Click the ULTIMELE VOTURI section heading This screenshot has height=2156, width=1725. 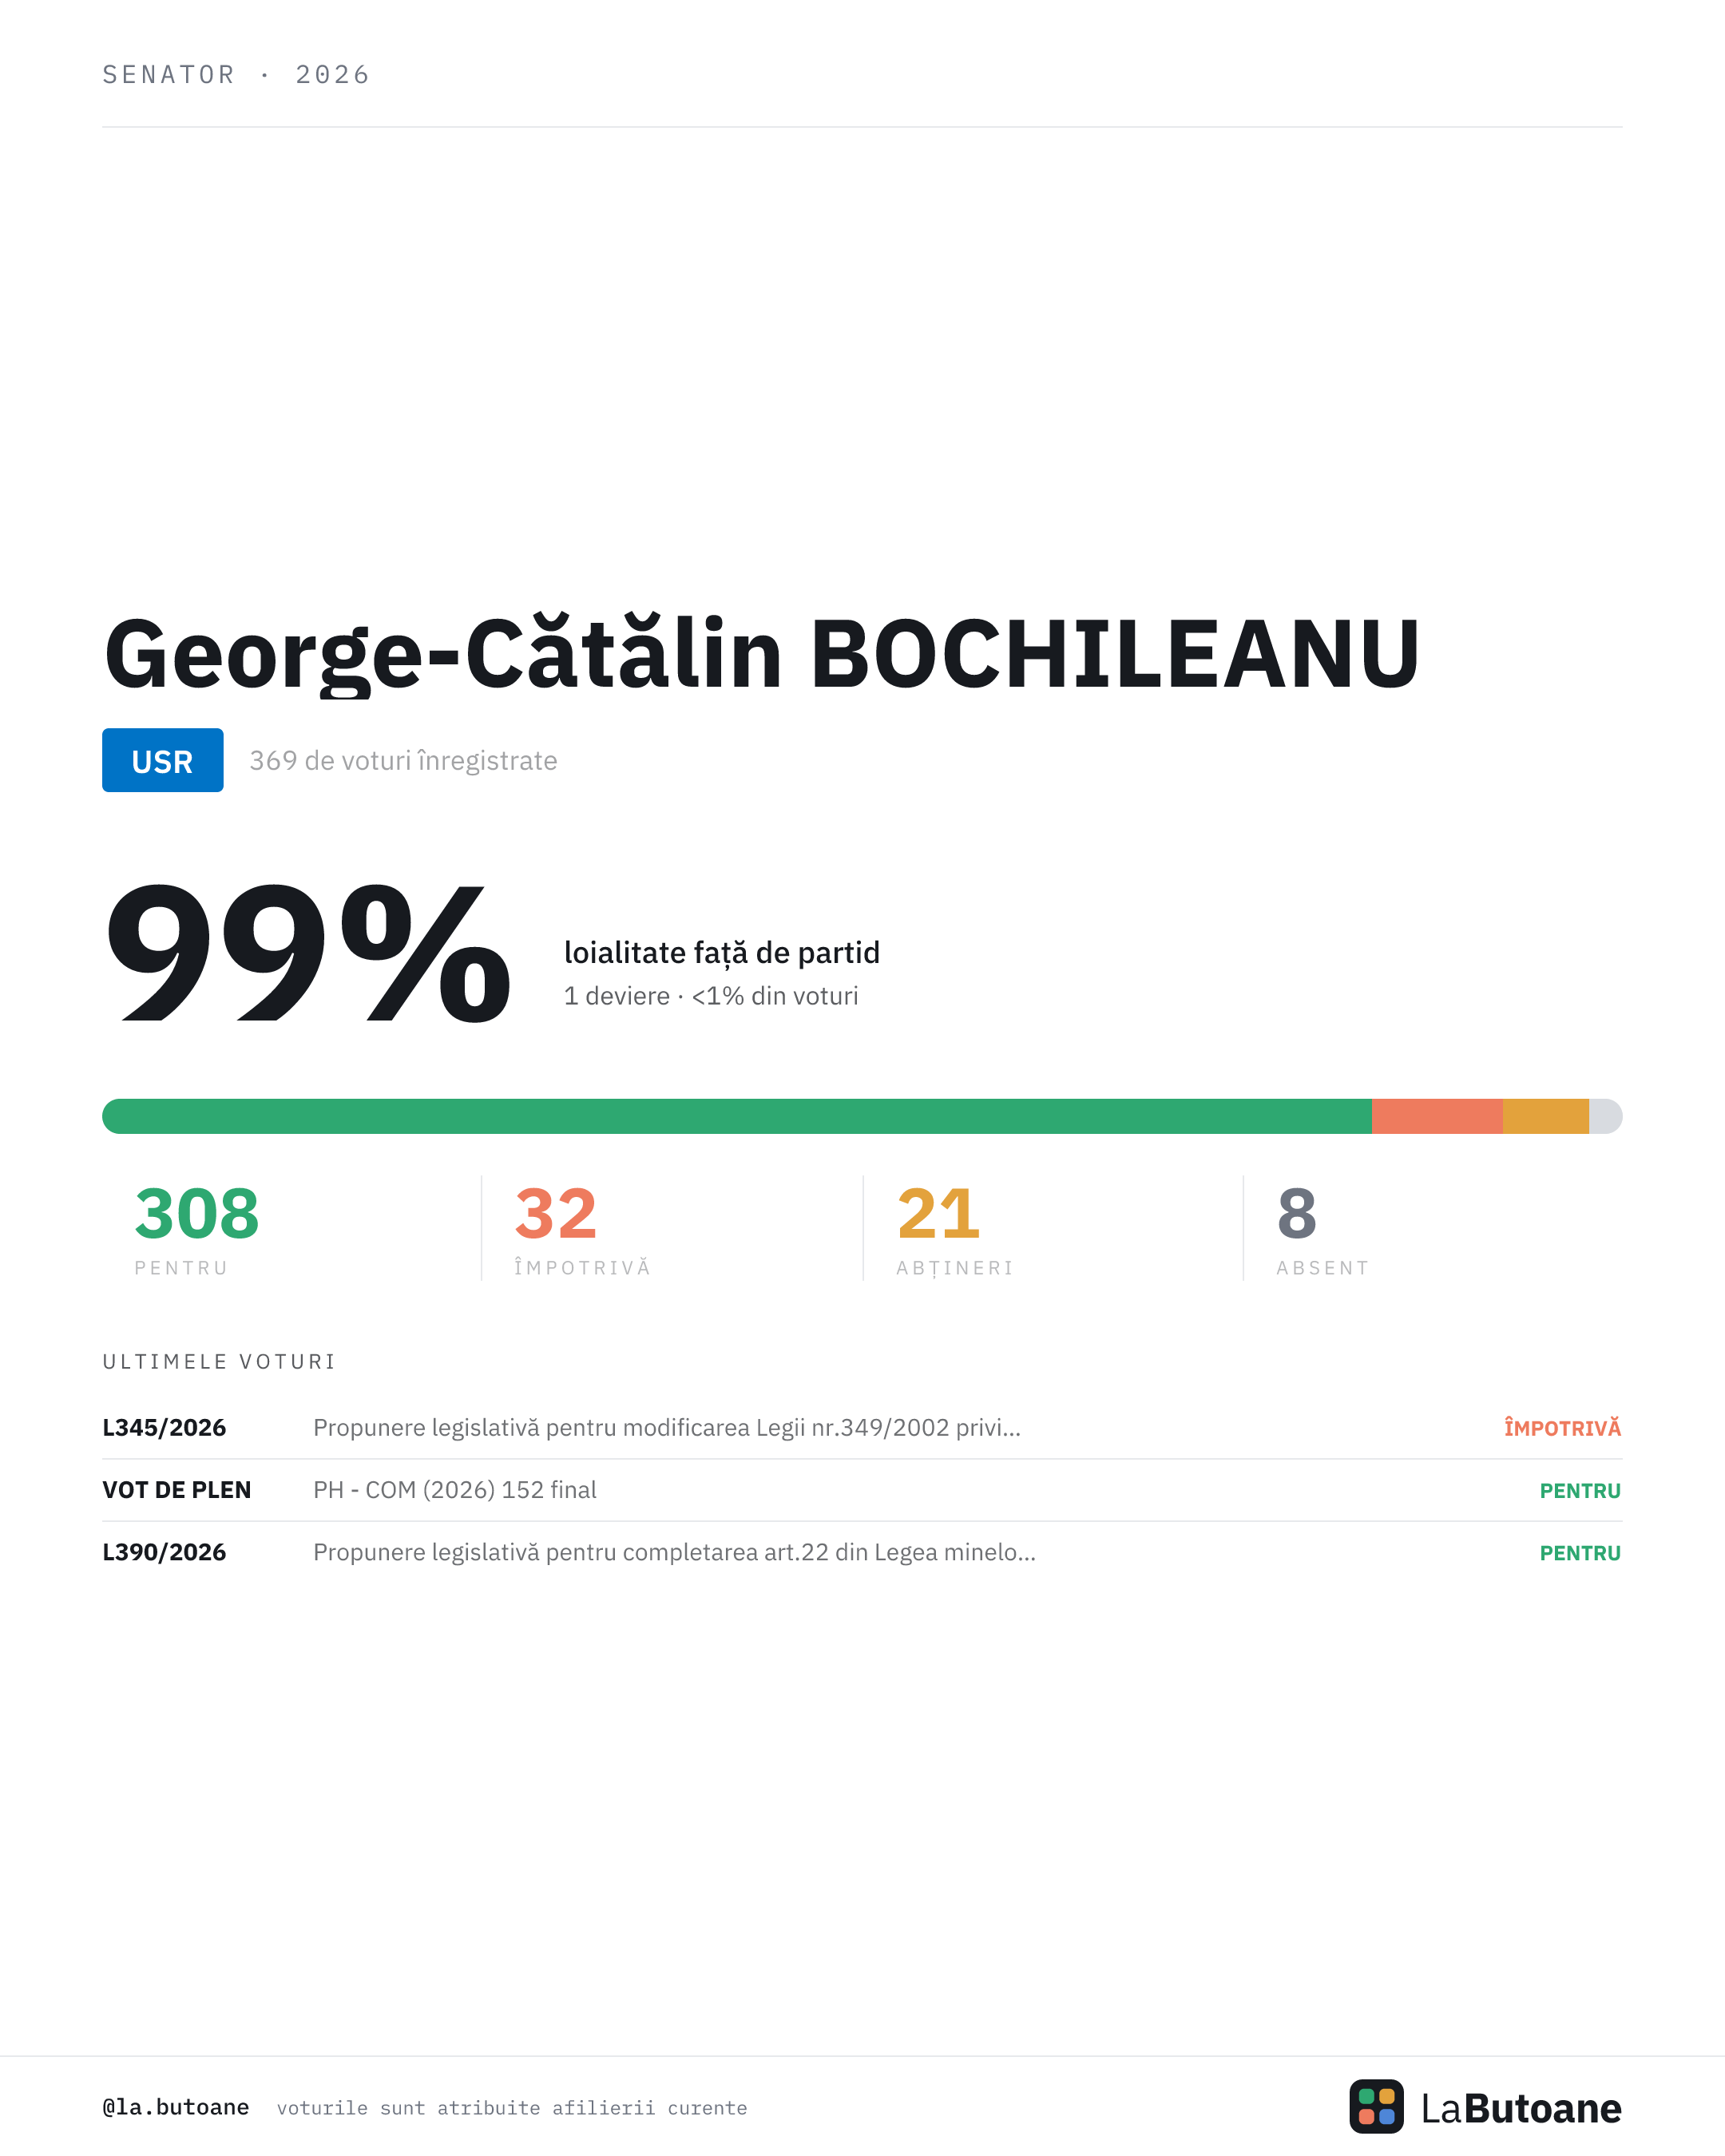point(219,1362)
